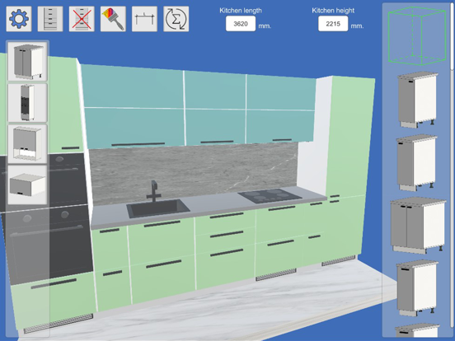Choose the top mezzanine box category
The width and height of the screenshot is (455, 341).
tap(27, 185)
